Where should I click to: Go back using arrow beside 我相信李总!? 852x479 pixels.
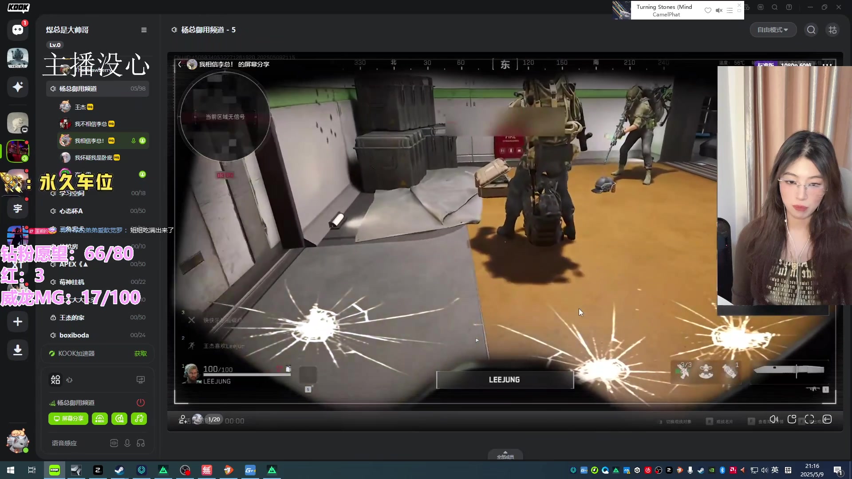click(180, 64)
